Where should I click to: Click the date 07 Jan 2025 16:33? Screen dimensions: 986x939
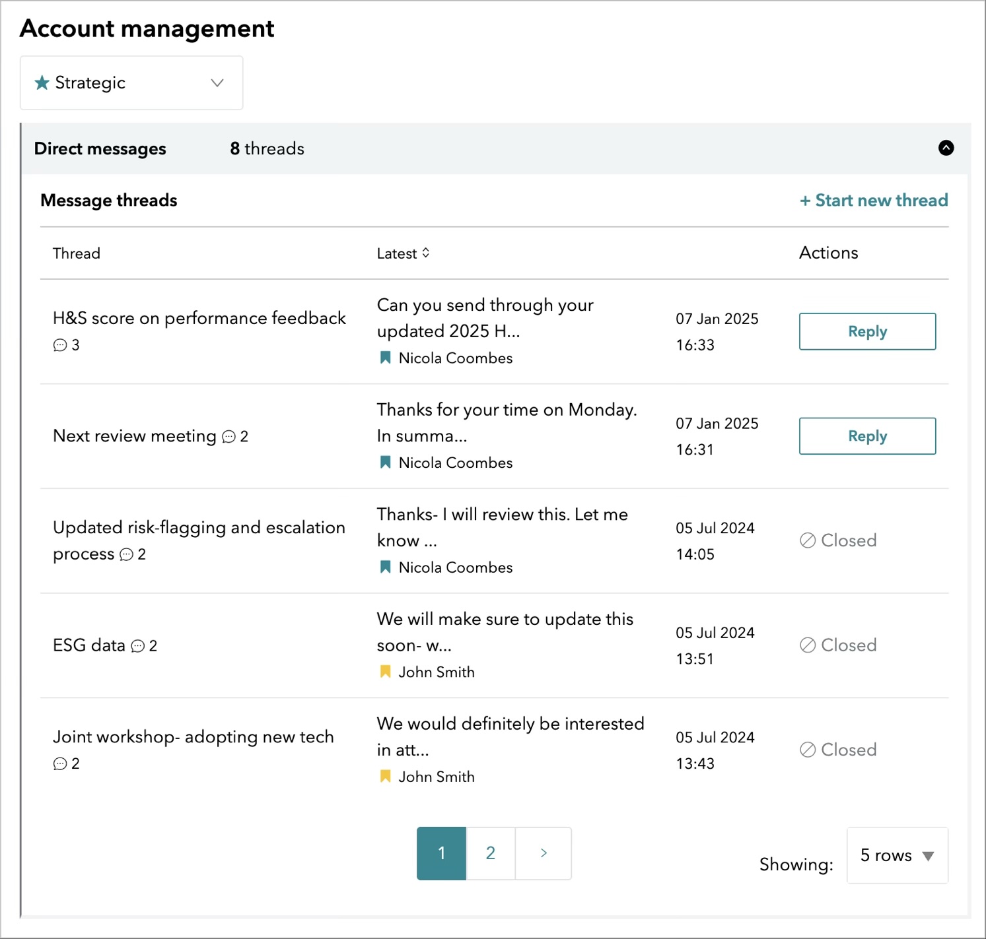click(717, 332)
